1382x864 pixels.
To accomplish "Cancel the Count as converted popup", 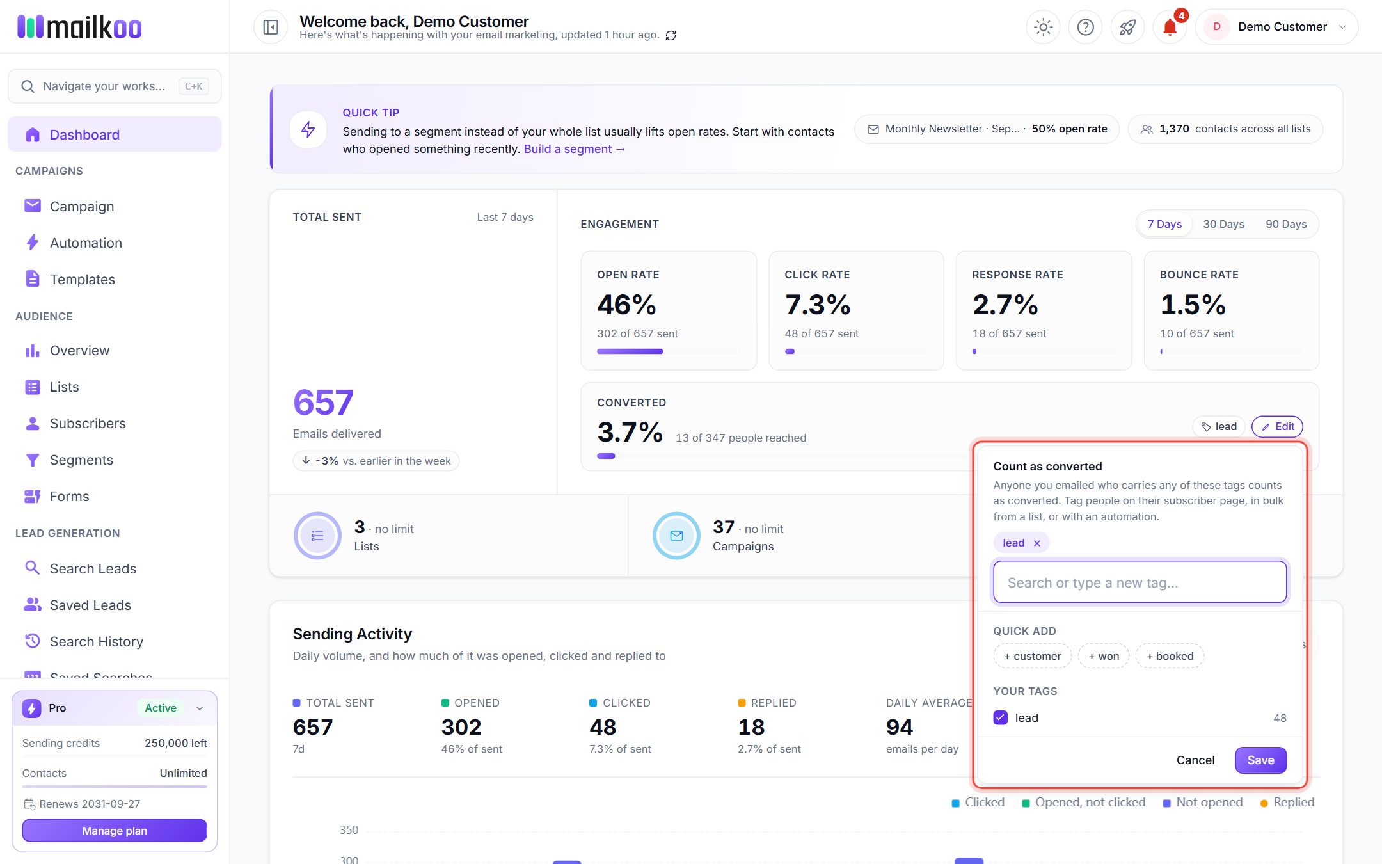I will [x=1195, y=760].
